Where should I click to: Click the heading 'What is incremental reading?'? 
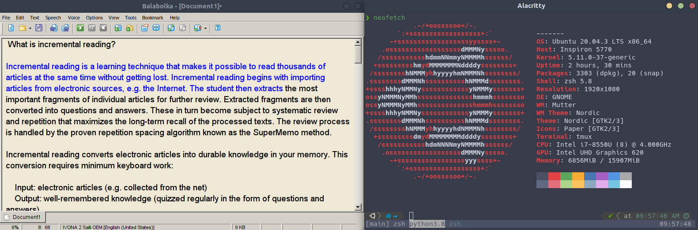(x=61, y=45)
